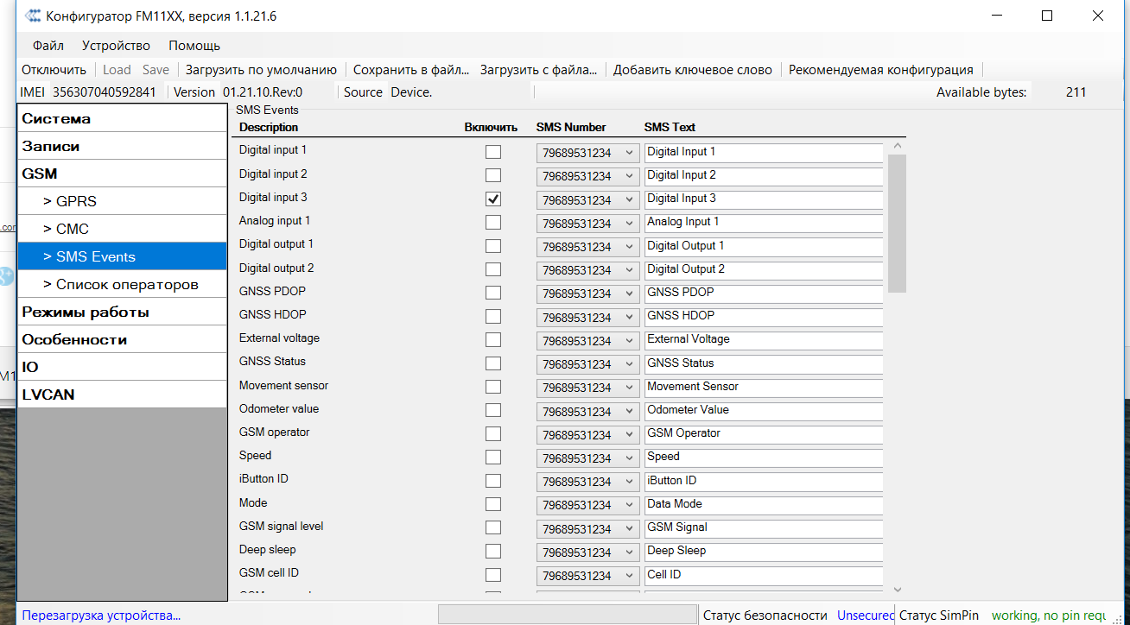
Task: Click the configurator app icon in title bar
Action: click(32, 16)
